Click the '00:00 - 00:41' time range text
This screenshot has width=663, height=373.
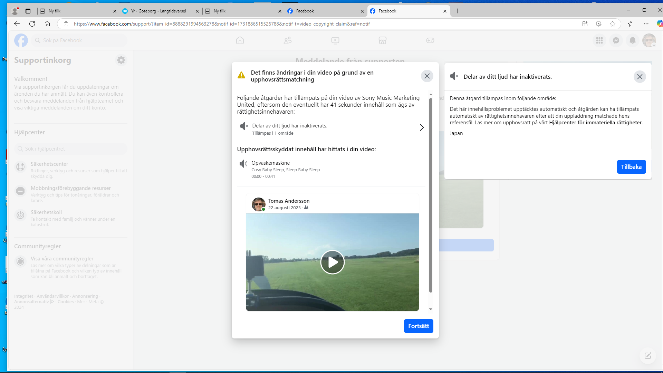click(x=263, y=176)
